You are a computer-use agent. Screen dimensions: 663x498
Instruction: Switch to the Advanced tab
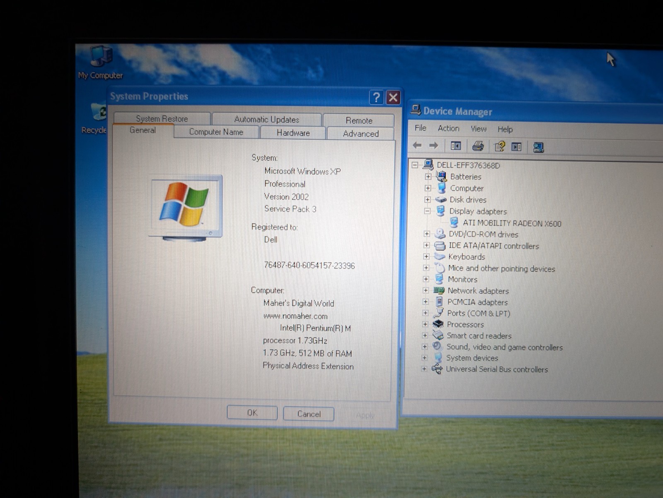(x=361, y=134)
